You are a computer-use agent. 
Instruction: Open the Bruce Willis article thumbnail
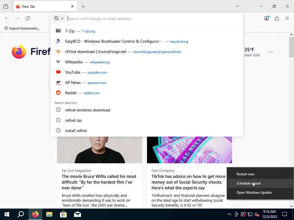click(100, 150)
